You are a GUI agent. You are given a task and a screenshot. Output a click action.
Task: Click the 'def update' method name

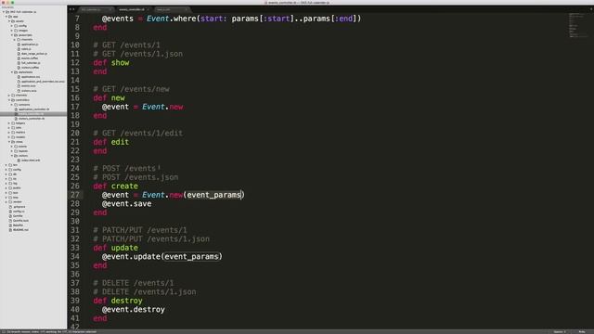(124, 248)
